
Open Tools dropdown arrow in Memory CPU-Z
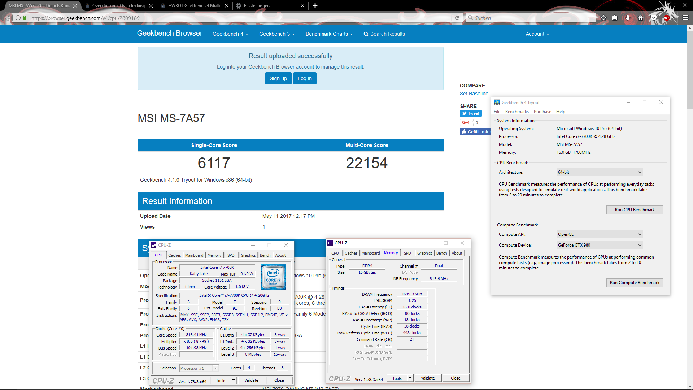tap(410, 378)
